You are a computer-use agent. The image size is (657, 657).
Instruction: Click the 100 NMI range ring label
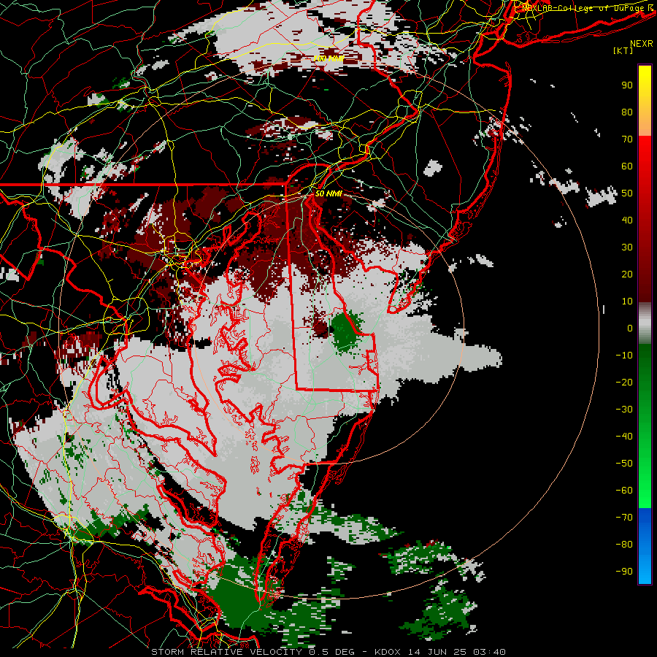tap(328, 58)
